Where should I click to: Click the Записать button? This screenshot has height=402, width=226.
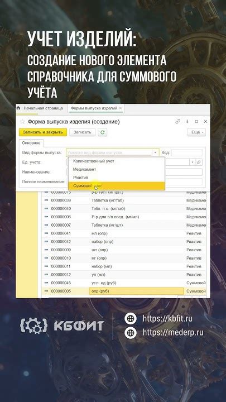pyautogui.click(x=82, y=132)
